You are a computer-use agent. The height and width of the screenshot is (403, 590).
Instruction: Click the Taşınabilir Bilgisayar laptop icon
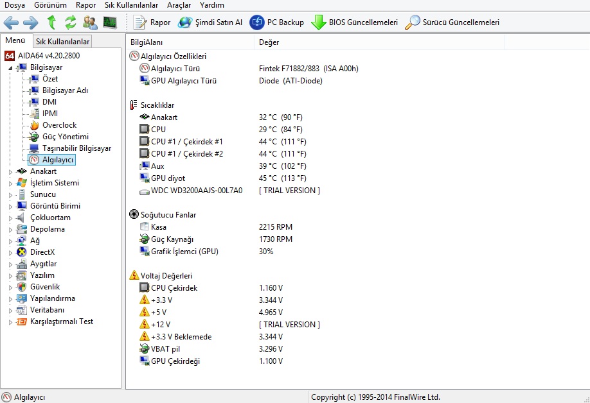(34, 148)
